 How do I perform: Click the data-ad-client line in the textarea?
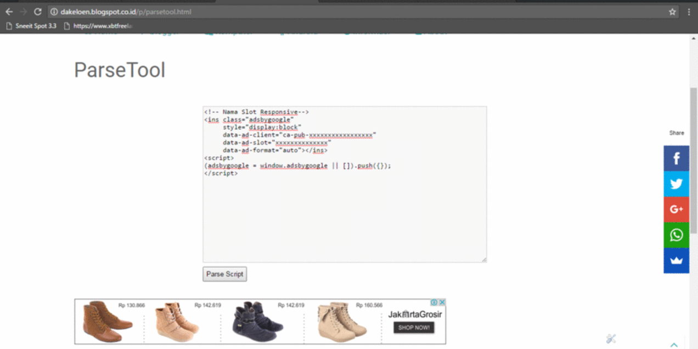299,135
